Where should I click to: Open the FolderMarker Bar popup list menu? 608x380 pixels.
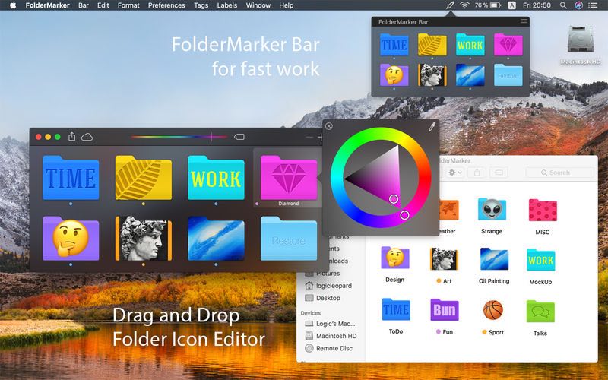524,22
